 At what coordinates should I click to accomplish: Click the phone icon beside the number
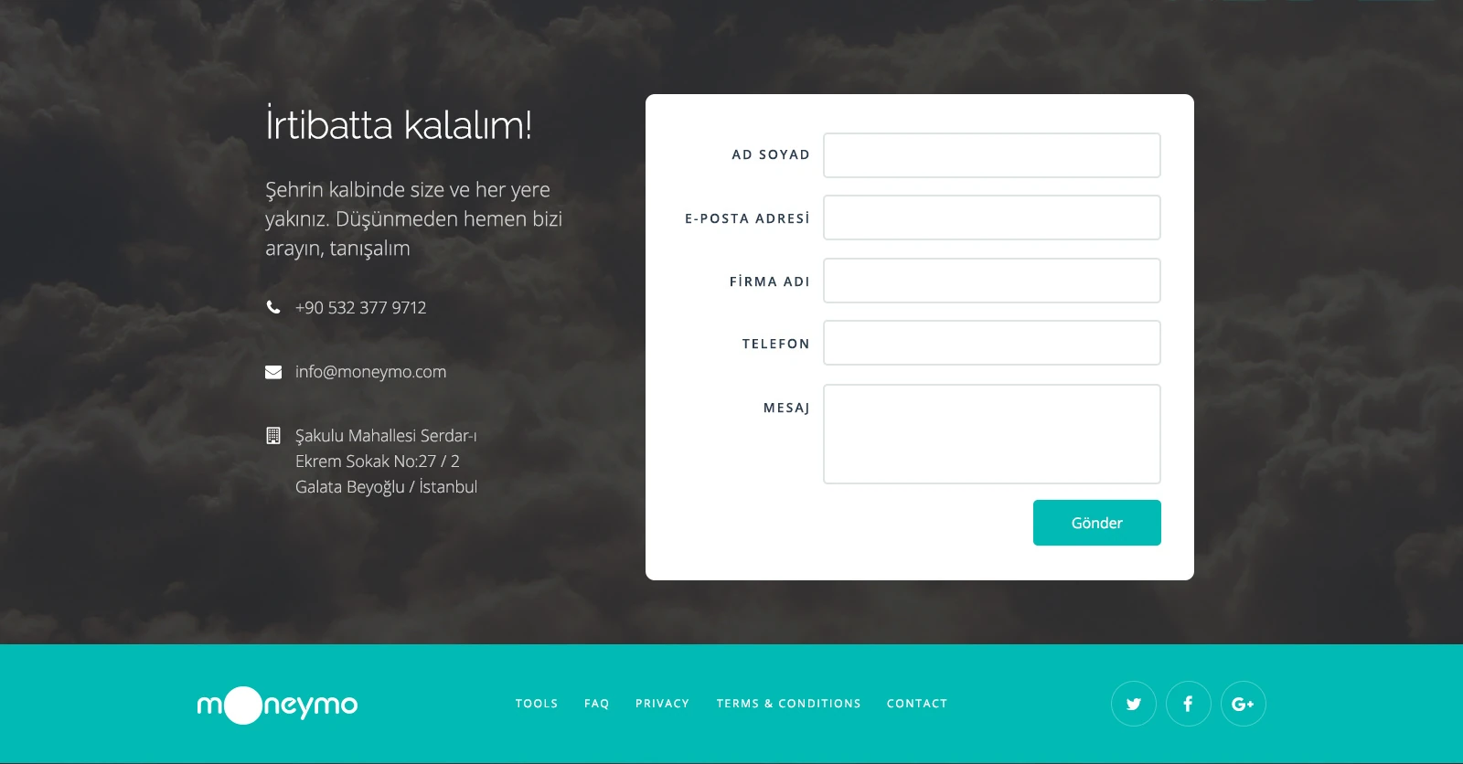click(273, 307)
